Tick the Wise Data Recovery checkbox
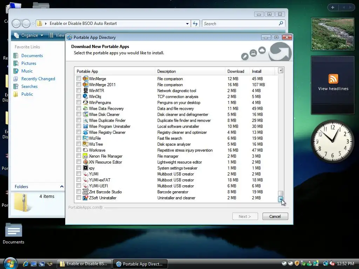The height and width of the screenshot is (269, 359). [79, 108]
